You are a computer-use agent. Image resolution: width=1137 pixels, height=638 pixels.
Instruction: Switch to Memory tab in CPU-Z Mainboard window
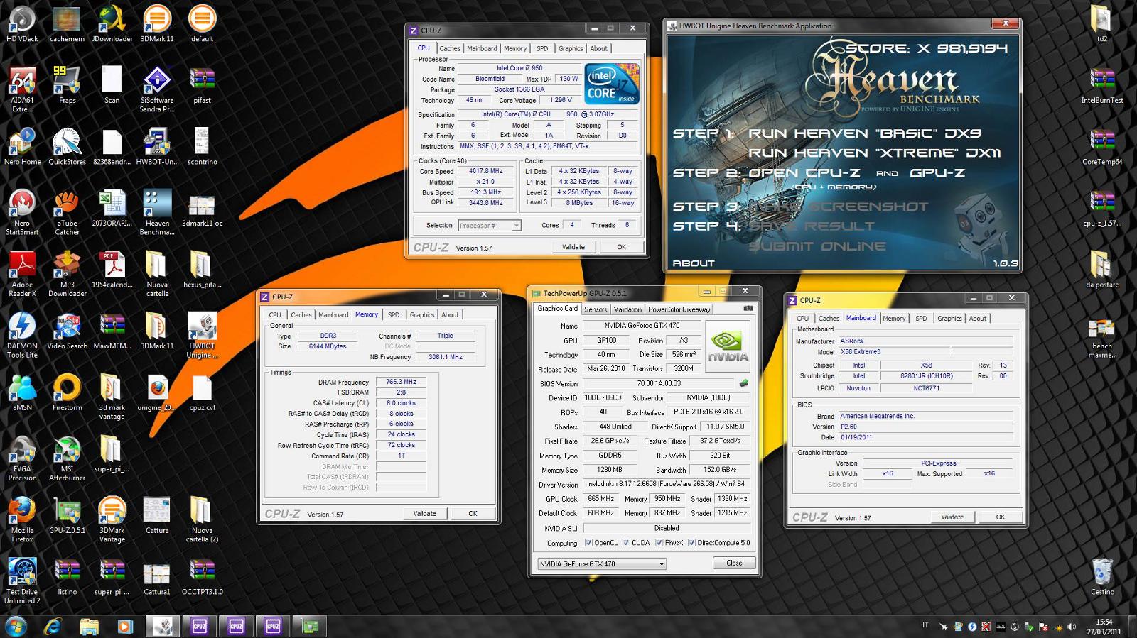(894, 318)
